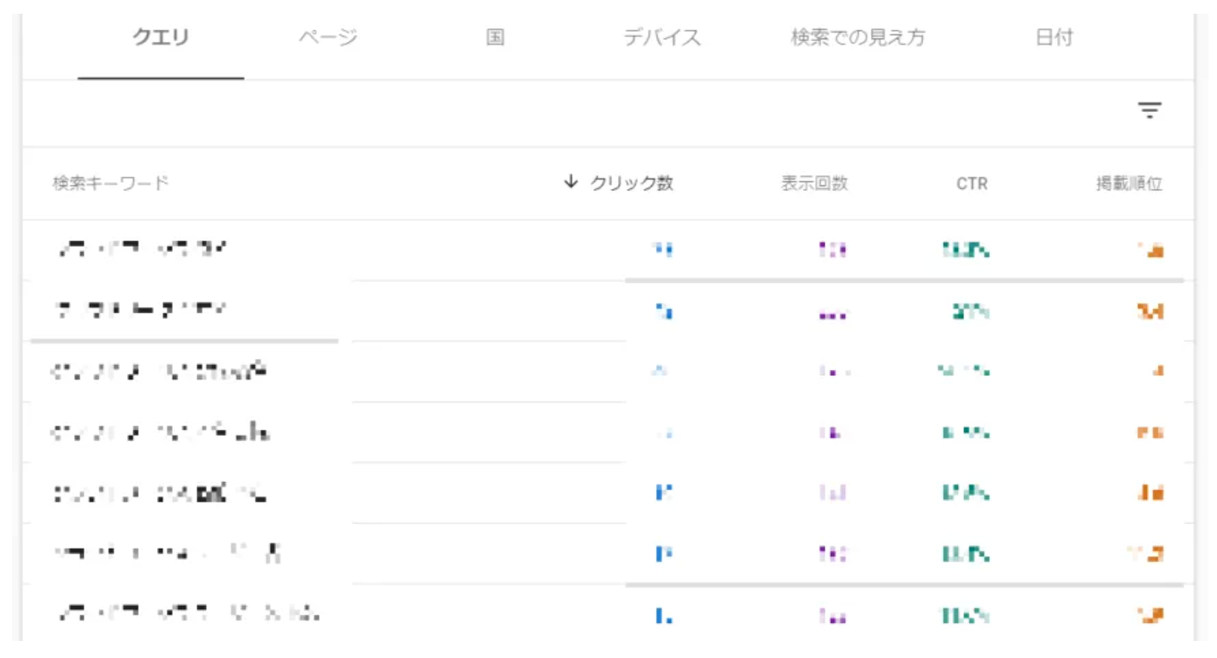Click the descending sort arrow beside クリック数
This screenshot has width=1217, height=658.
coord(571,182)
